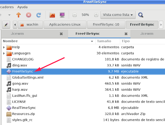The image size is (165, 125).
Task: Select the Help folder icon
Action: (9, 47)
